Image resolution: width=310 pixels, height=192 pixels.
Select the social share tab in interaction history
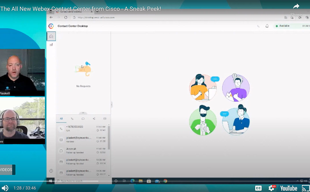coord(94,119)
